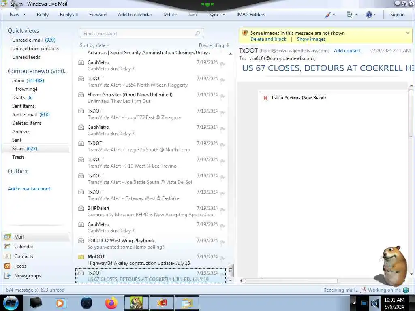Screen dimensions: 415x311
Task: Open the Feeds RSS icon
Action: pyautogui.click(x=7, y=266)
